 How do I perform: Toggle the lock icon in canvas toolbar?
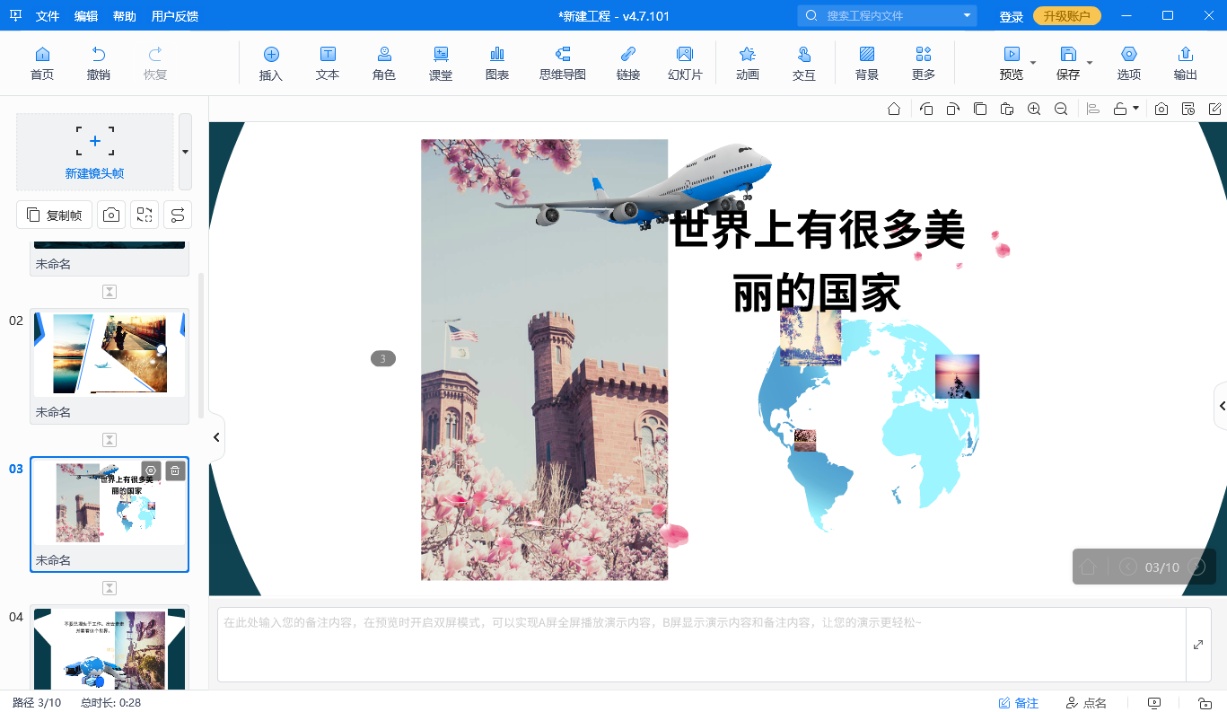click(1120, 109)
